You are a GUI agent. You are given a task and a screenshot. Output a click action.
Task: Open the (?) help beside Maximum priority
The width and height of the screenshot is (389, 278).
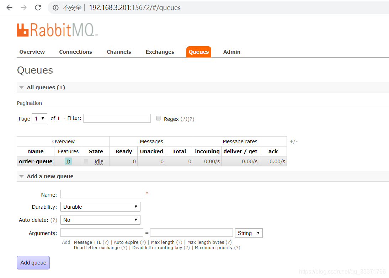pos(237,247)
